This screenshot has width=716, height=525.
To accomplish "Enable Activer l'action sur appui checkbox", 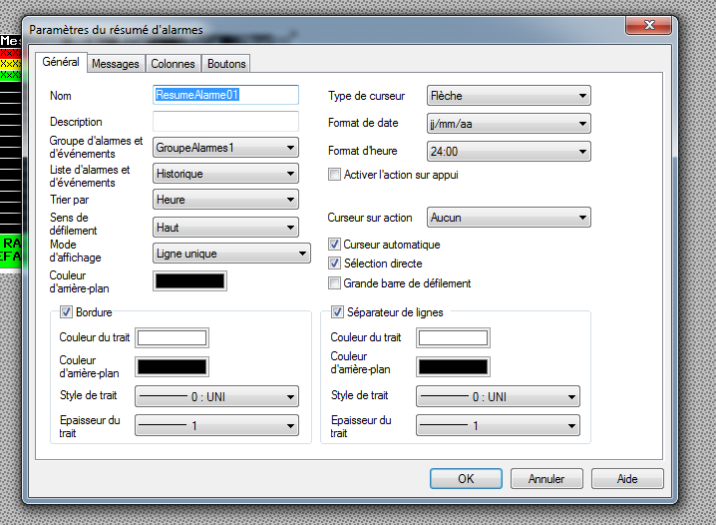I will [x=335, y=175].
